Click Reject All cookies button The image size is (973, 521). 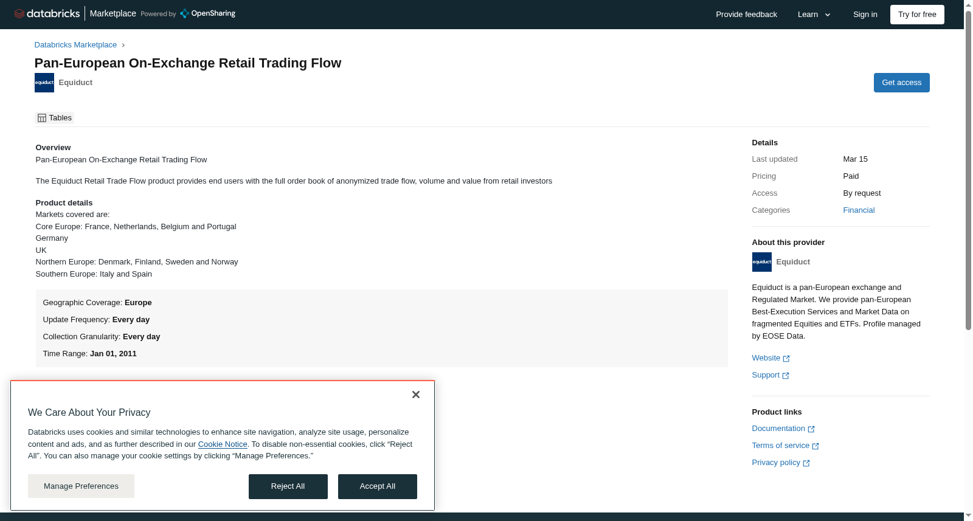point(288,486)
